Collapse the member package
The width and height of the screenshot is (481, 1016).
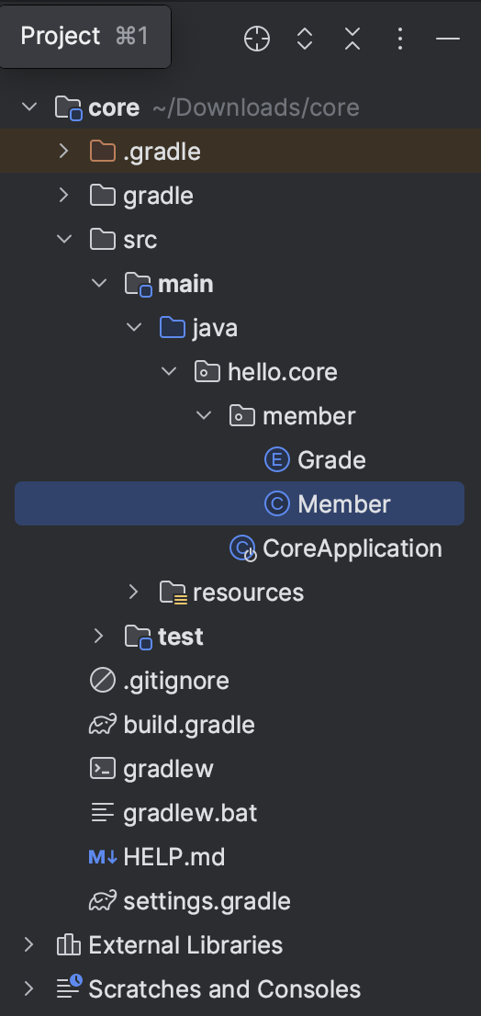tap(204, 415)
